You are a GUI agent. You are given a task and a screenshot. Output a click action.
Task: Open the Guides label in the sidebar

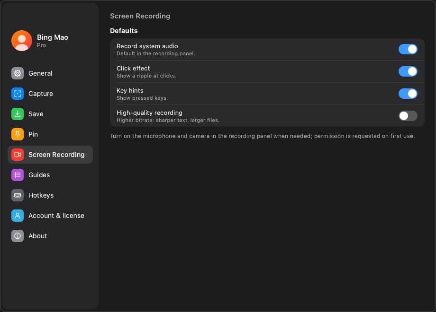[x=39, y=175]
